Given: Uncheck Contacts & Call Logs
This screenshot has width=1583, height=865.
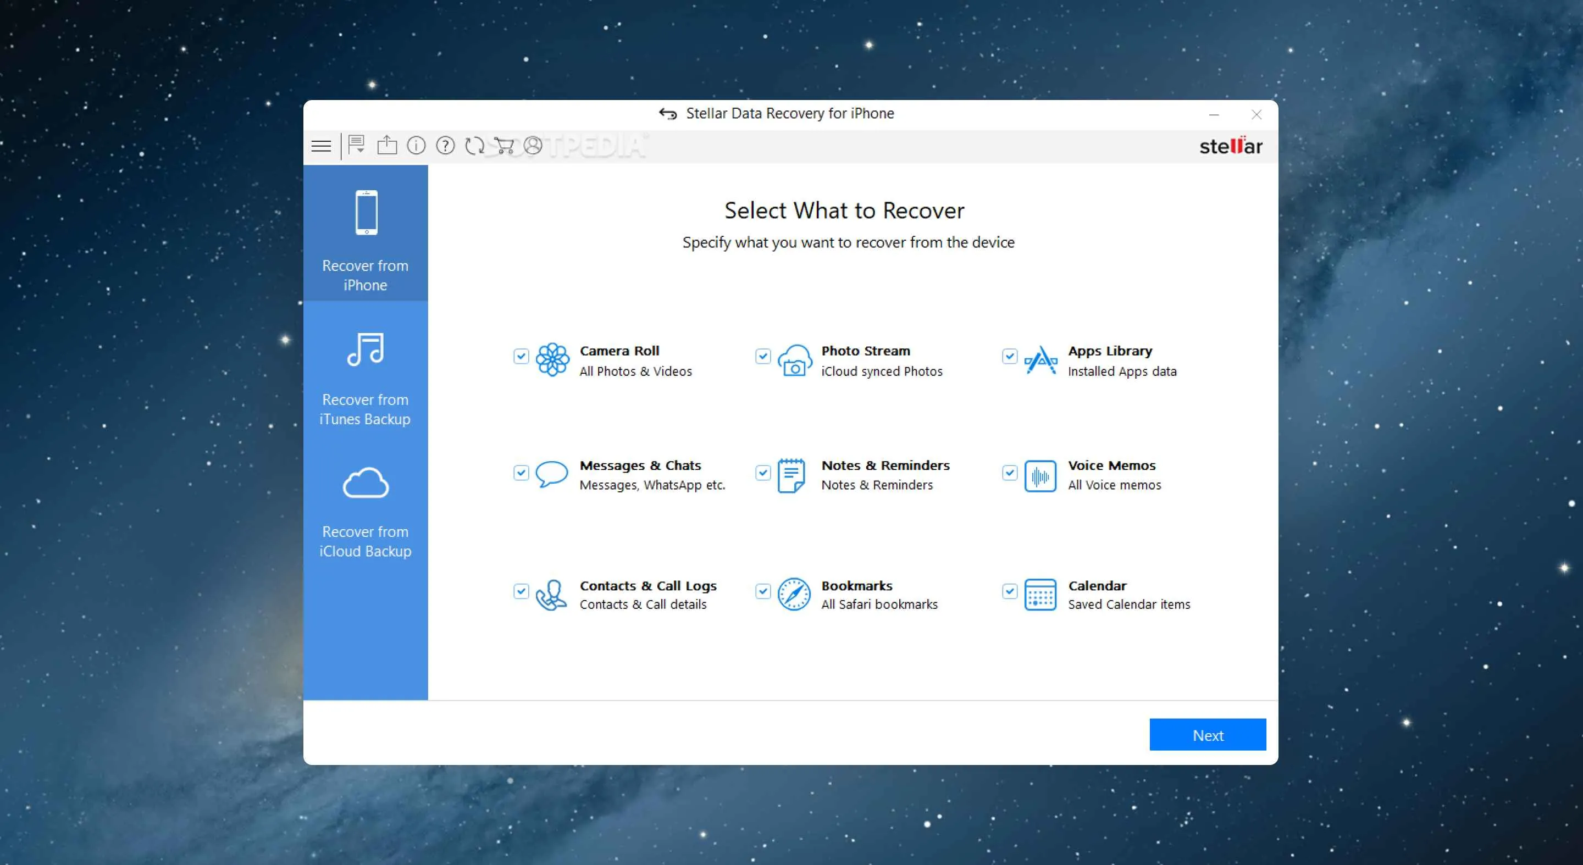Looking at the screenshot, I should [521, 591].
